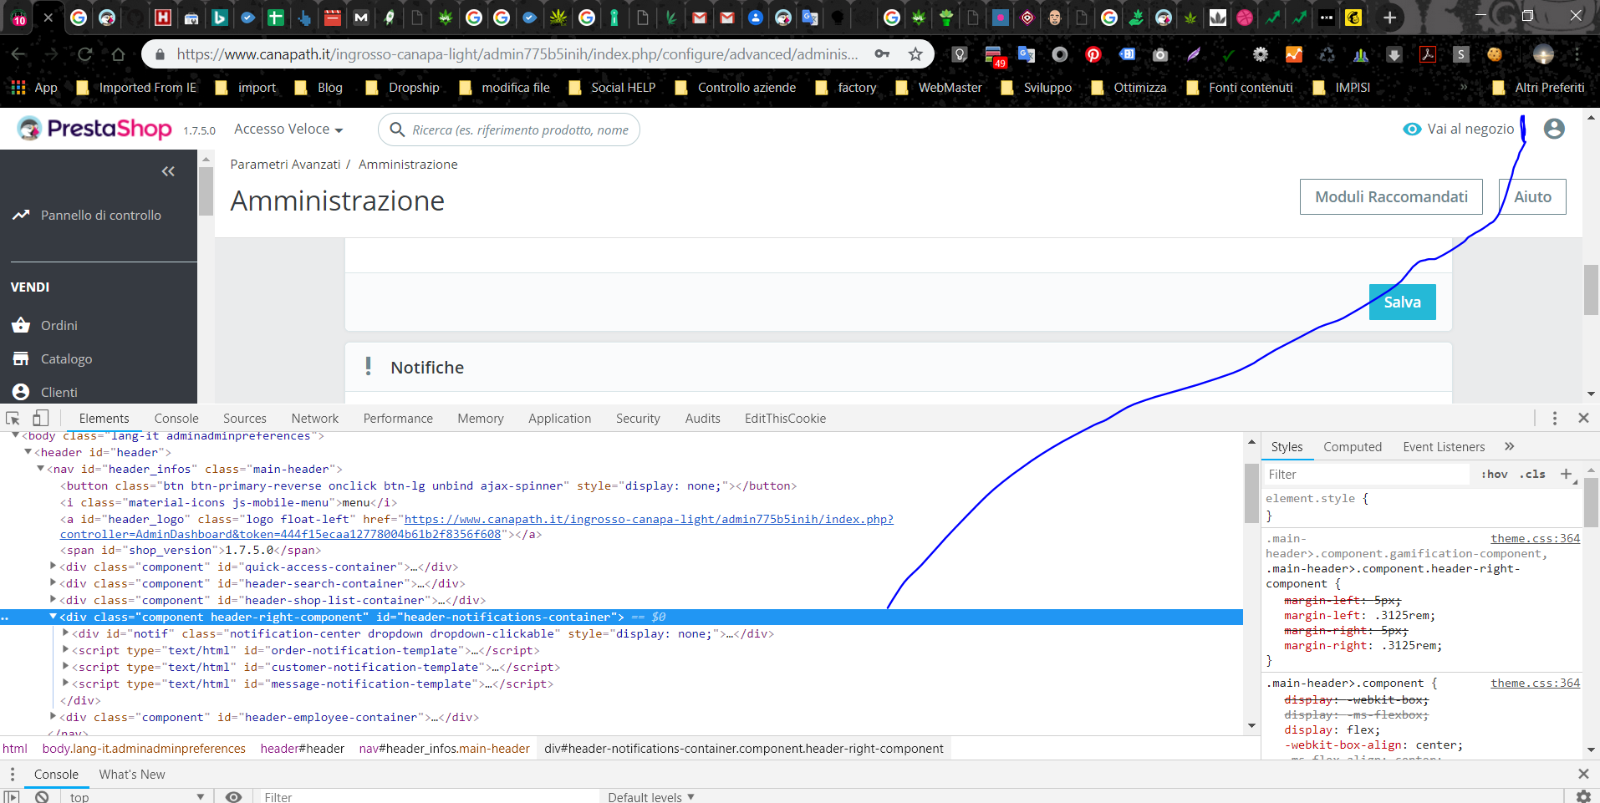Open console context selector 'top' dropdown
The image size is (1600, 803).
[x=137, y=797]
